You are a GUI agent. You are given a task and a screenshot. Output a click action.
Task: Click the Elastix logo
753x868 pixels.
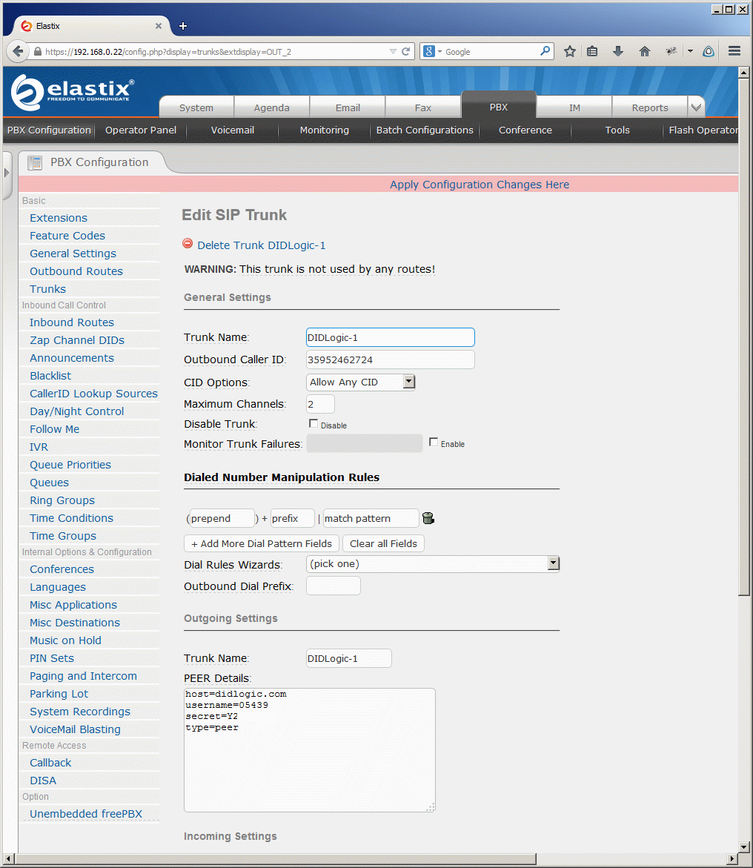pyautogui.click(x=73, y=93)
